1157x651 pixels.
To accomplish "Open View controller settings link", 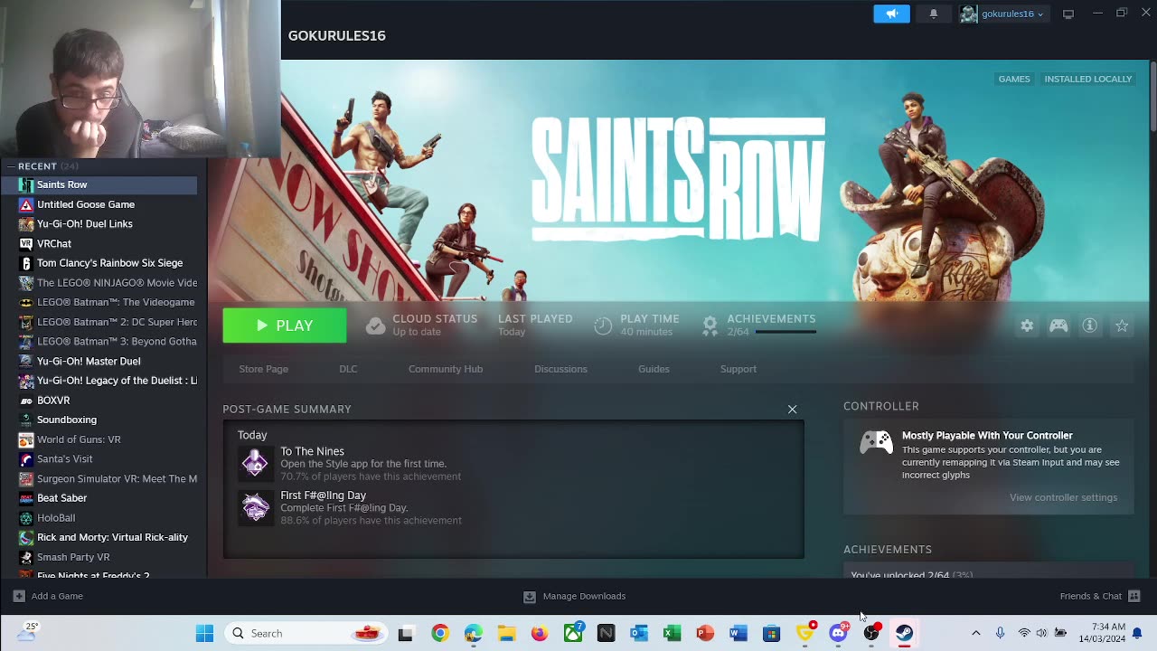I will point(1063,497).
